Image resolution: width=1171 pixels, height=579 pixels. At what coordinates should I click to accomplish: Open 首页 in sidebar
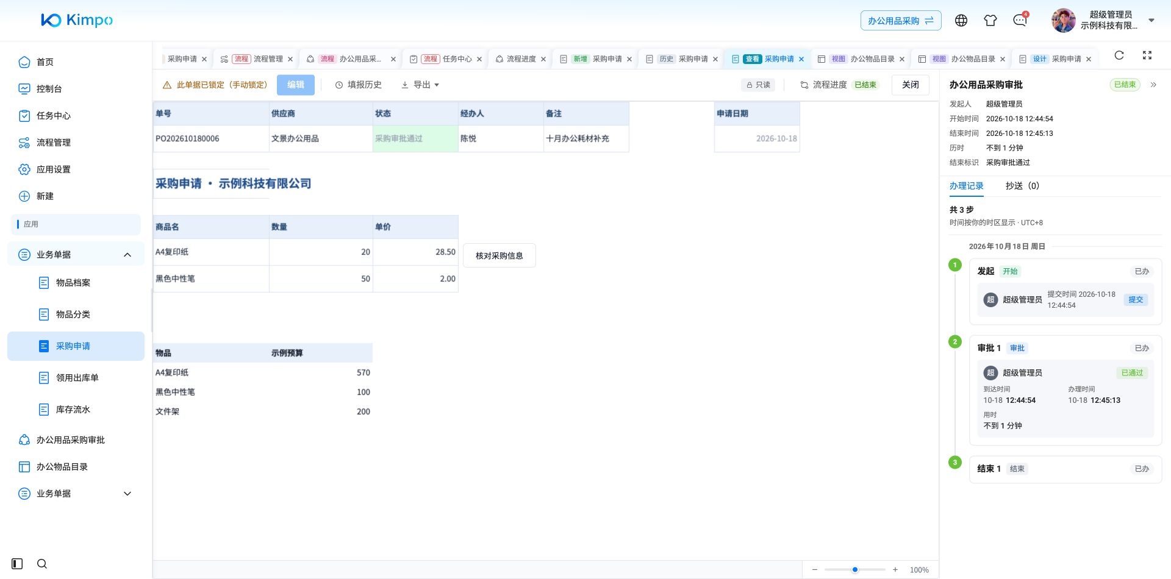(76, 62)
